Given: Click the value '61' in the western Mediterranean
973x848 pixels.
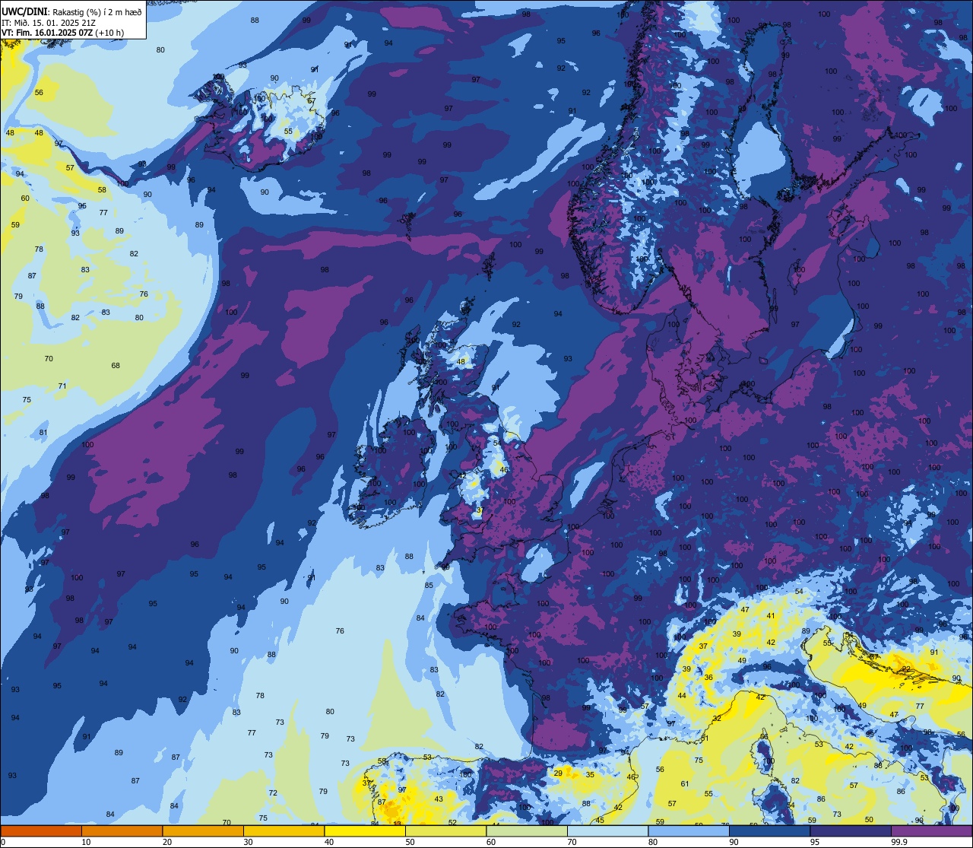Looking at the screenshot, I should [x=685, y=784].
